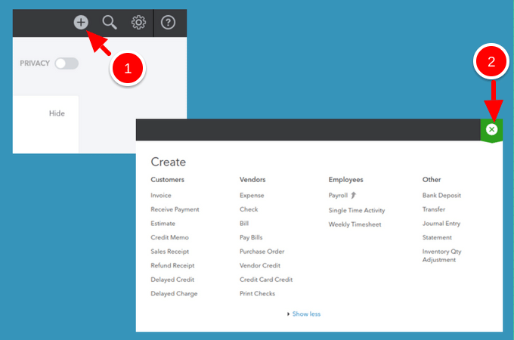Select Invoice under Customers
514x340 pixels.
pos(161,196)
